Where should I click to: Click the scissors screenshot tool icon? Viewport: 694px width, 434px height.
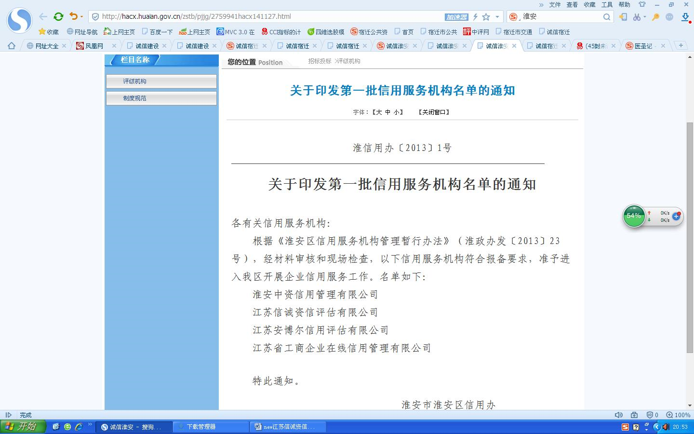point(637,17)
